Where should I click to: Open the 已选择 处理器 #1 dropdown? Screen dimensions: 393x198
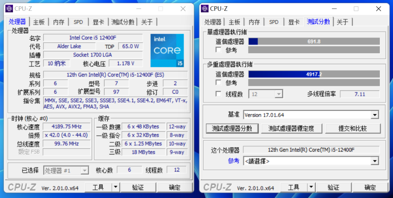coord(66,170)
